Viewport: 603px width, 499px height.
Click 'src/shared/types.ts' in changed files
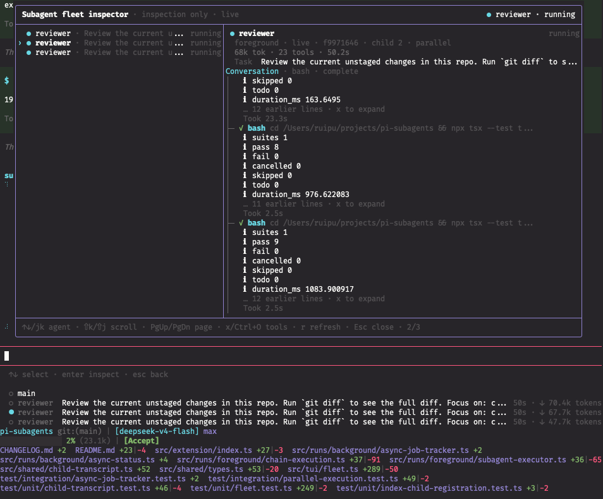tap(201, 469)
